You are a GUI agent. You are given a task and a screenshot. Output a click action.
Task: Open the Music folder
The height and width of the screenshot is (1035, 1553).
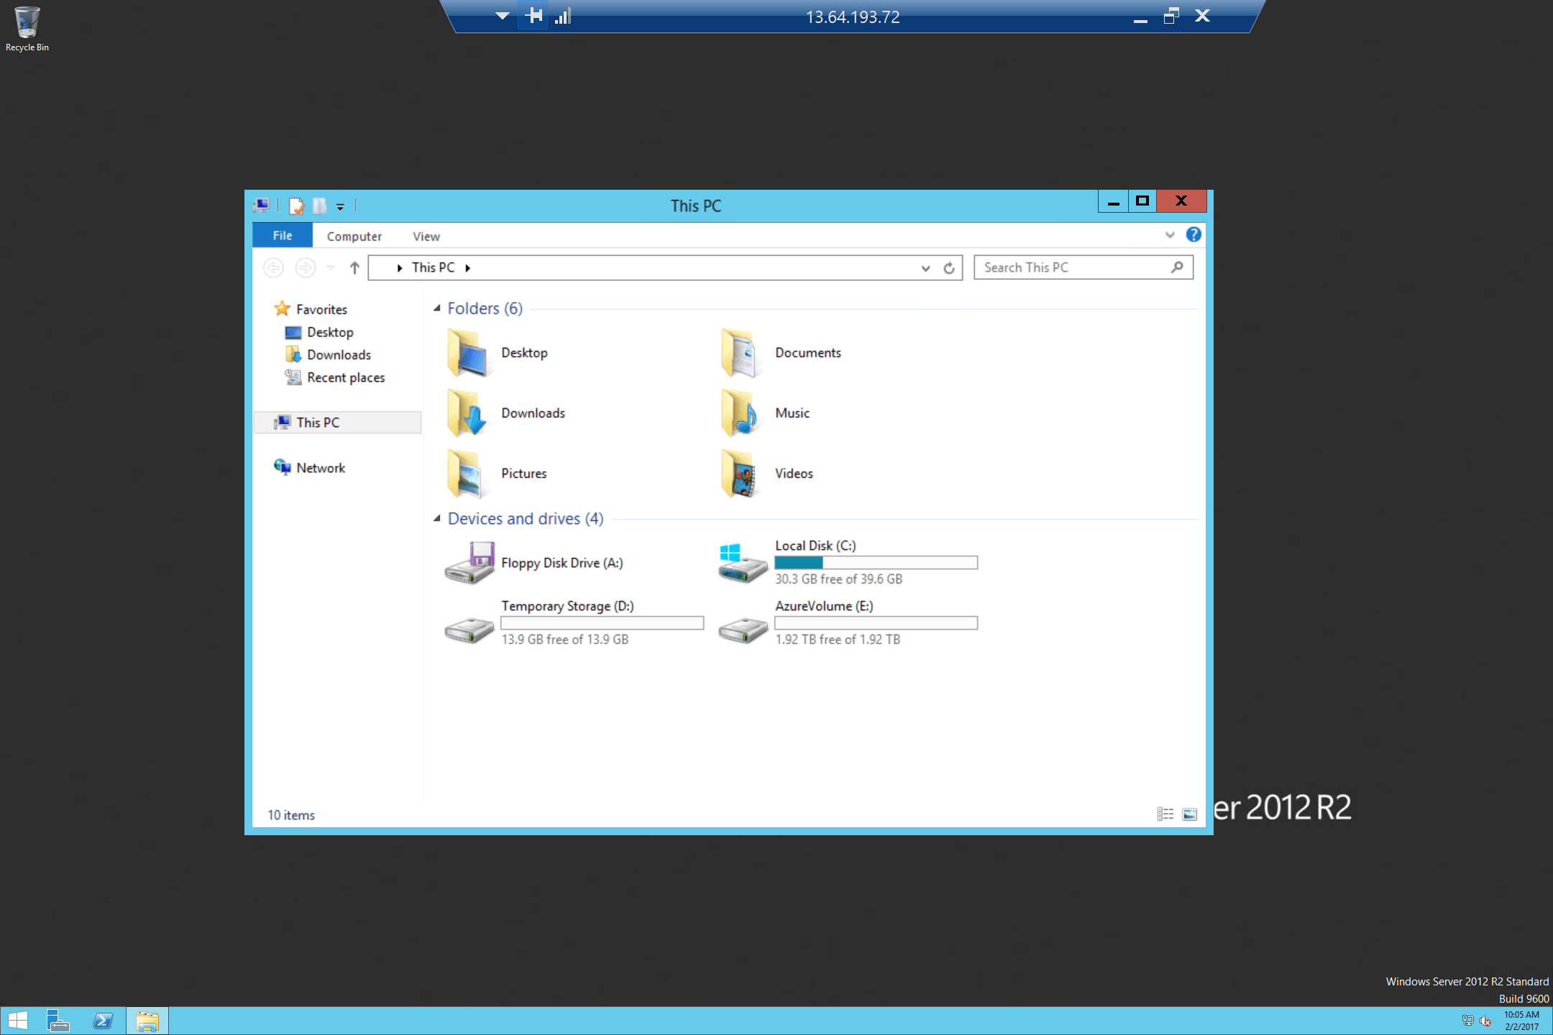click(x=792, y=413)
